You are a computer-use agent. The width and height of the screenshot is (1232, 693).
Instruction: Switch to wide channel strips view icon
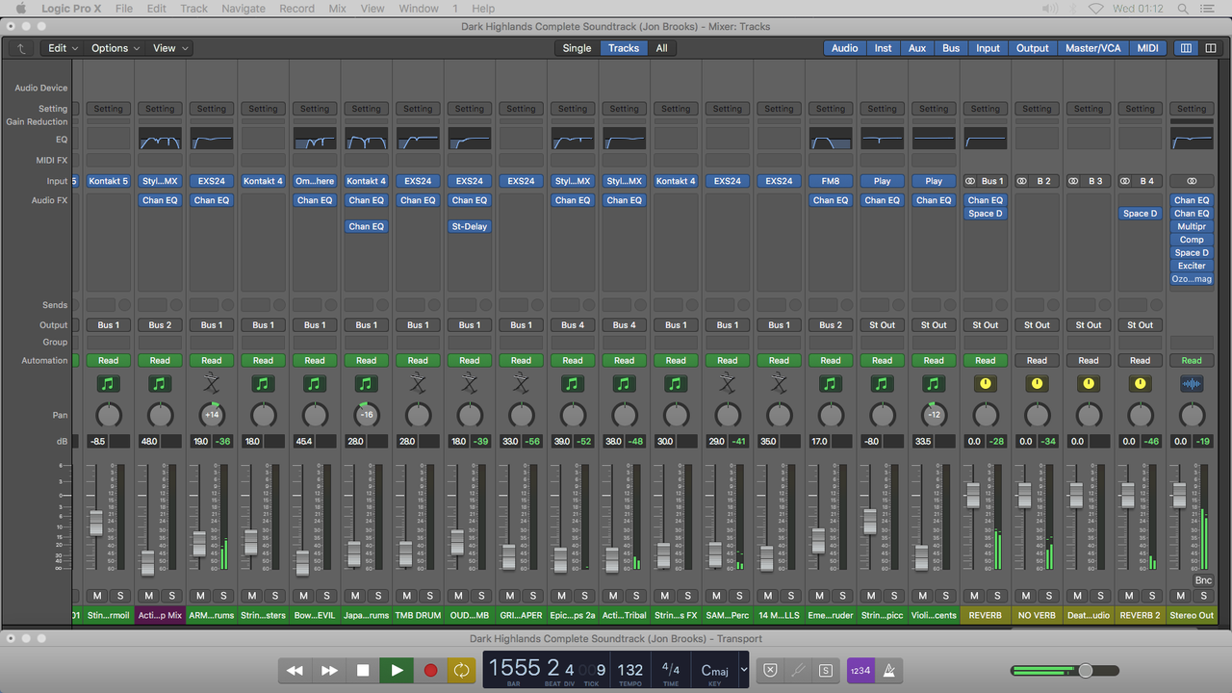[1211, 48]
